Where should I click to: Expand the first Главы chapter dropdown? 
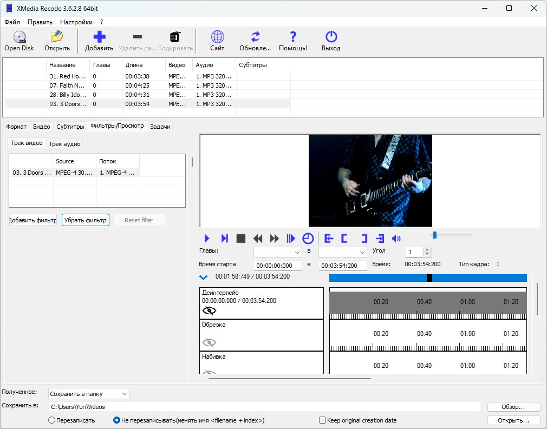[x=278, y=252]
